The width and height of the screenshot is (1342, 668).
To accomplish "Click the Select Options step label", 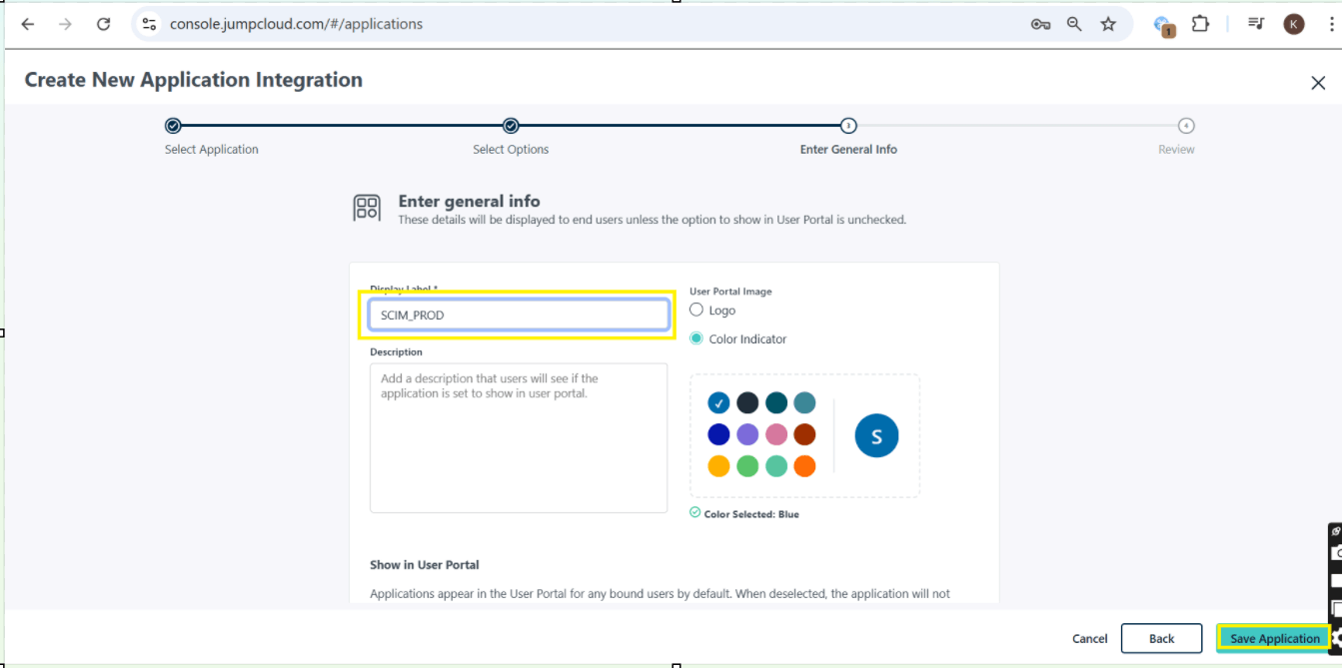I will pyautogui.click(x=511, y=150).
